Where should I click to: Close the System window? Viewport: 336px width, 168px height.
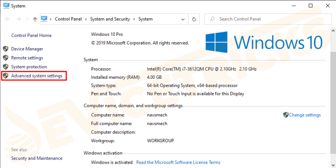click(x=328, y=6)
